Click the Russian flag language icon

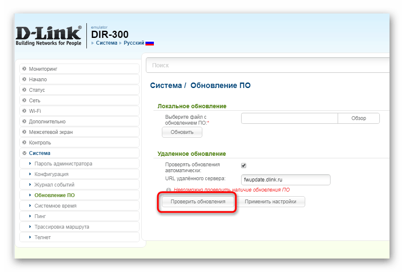150,43
